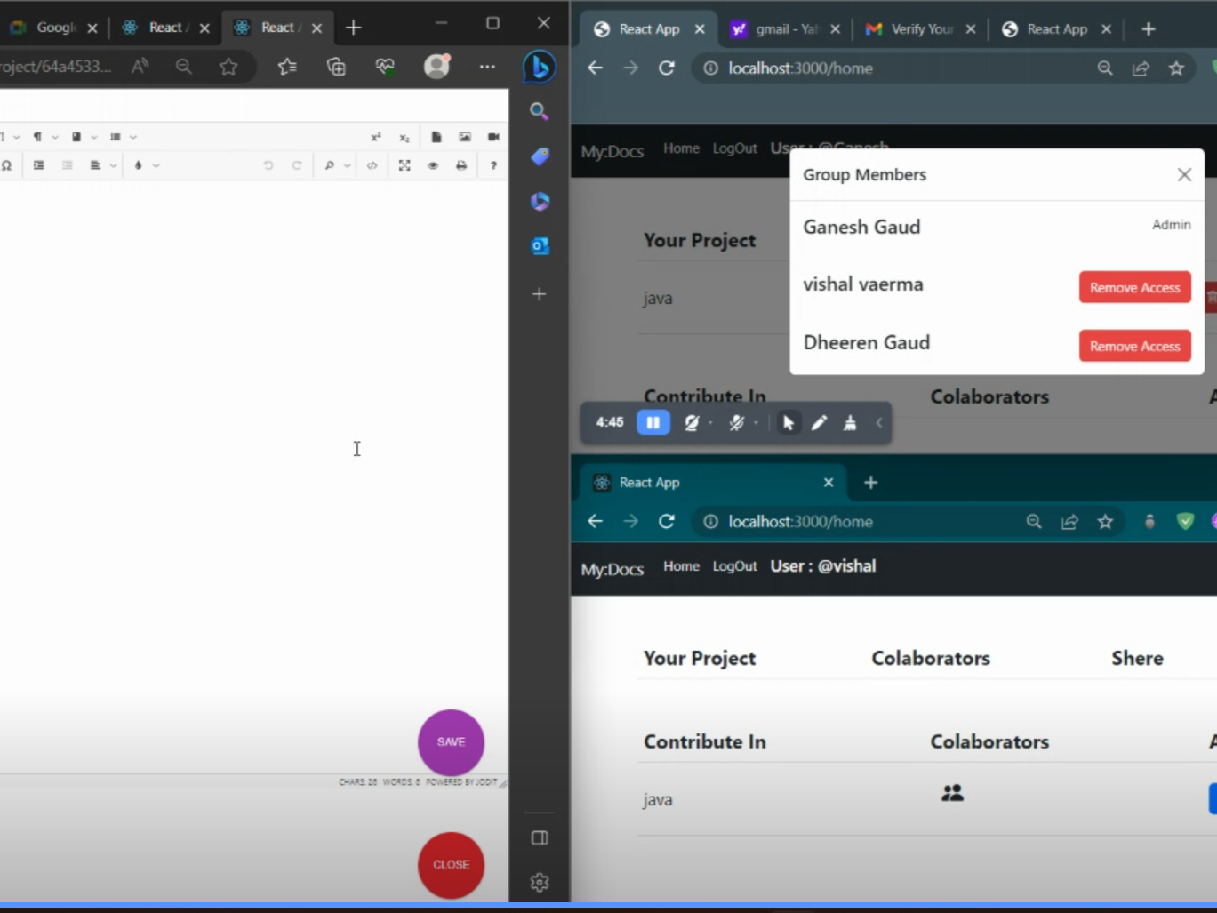Image resolution: width=1217 pixels, height=913 pixels.
Task: Select the pen annotation tool in recorder
Action: click(x=819, y=423)
